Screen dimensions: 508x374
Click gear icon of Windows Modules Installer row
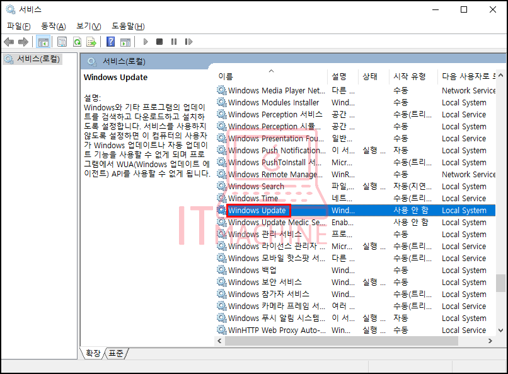coord(222,102)
